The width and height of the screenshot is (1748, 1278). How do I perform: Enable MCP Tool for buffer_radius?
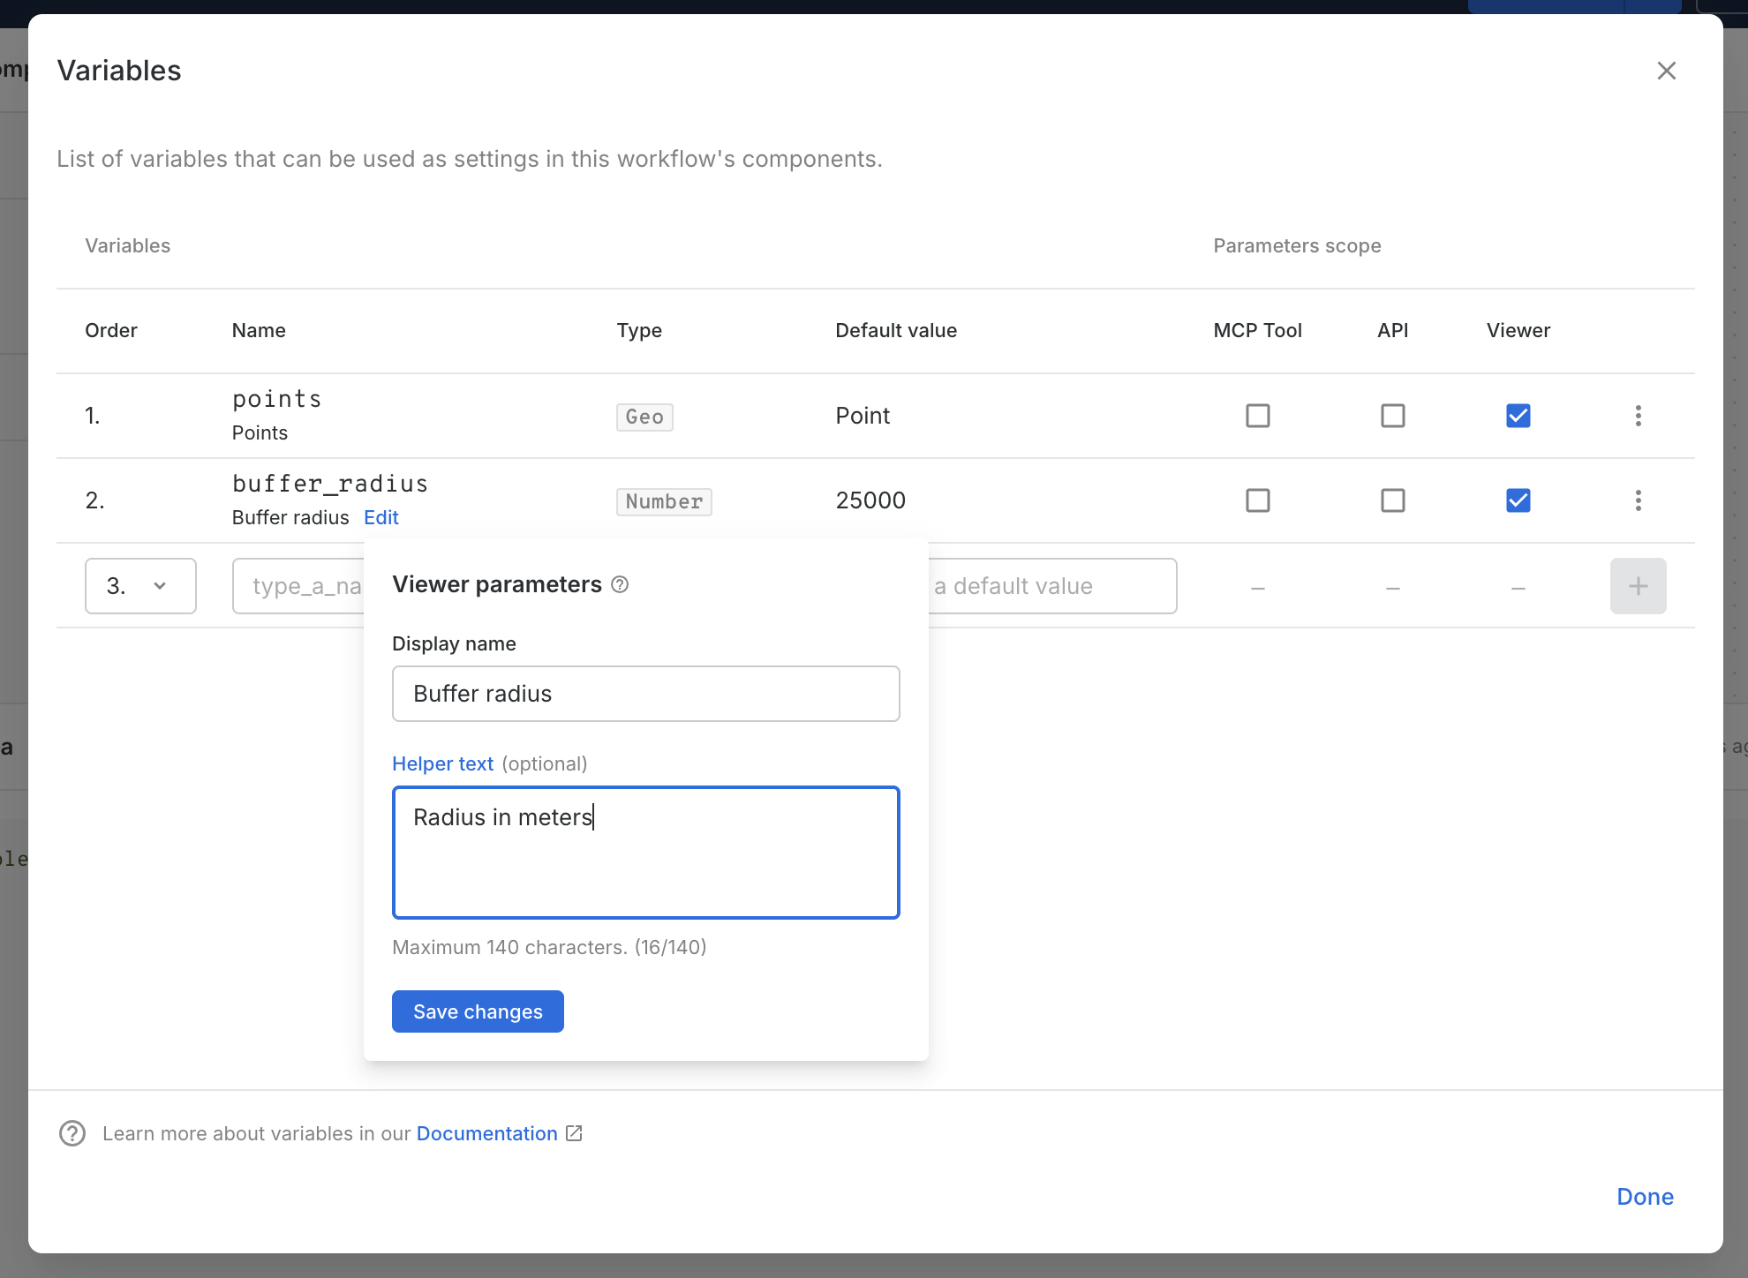coord(1257,500)
